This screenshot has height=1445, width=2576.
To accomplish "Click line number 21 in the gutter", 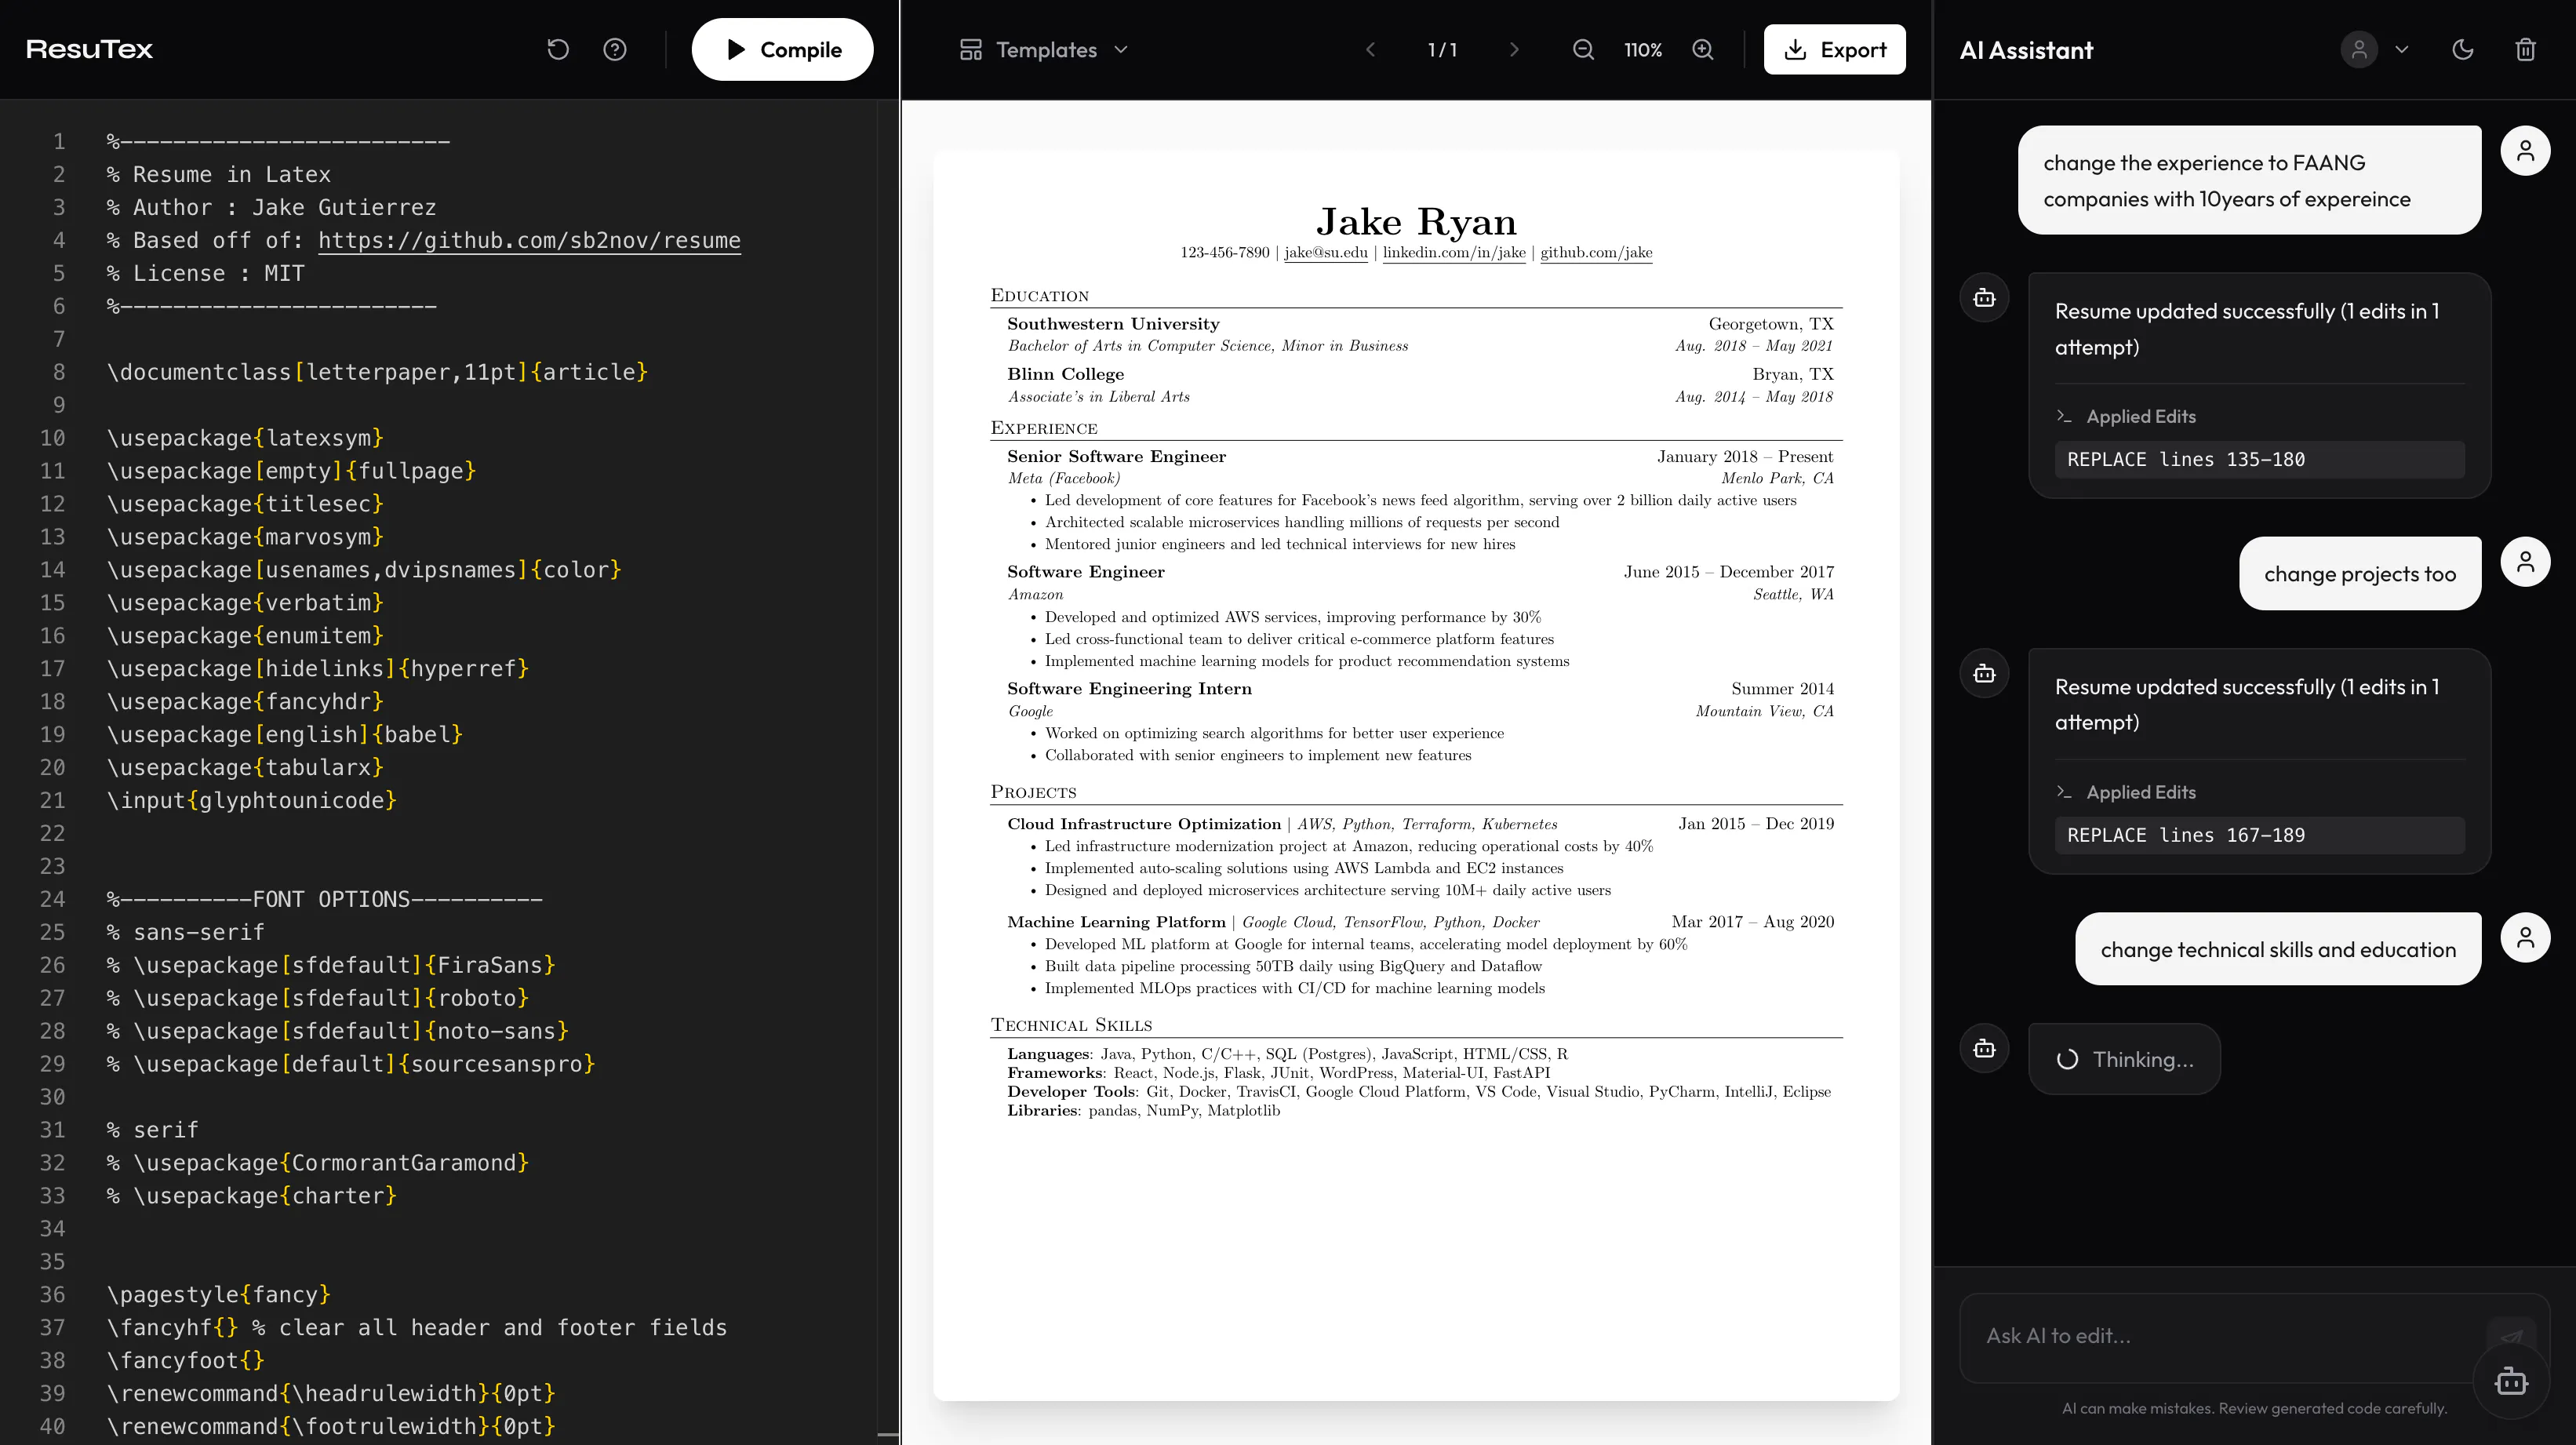I will click(52, 800).
